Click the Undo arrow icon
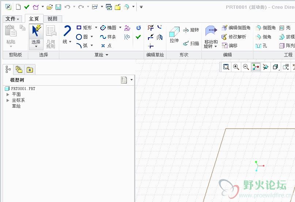 point(67,7)
